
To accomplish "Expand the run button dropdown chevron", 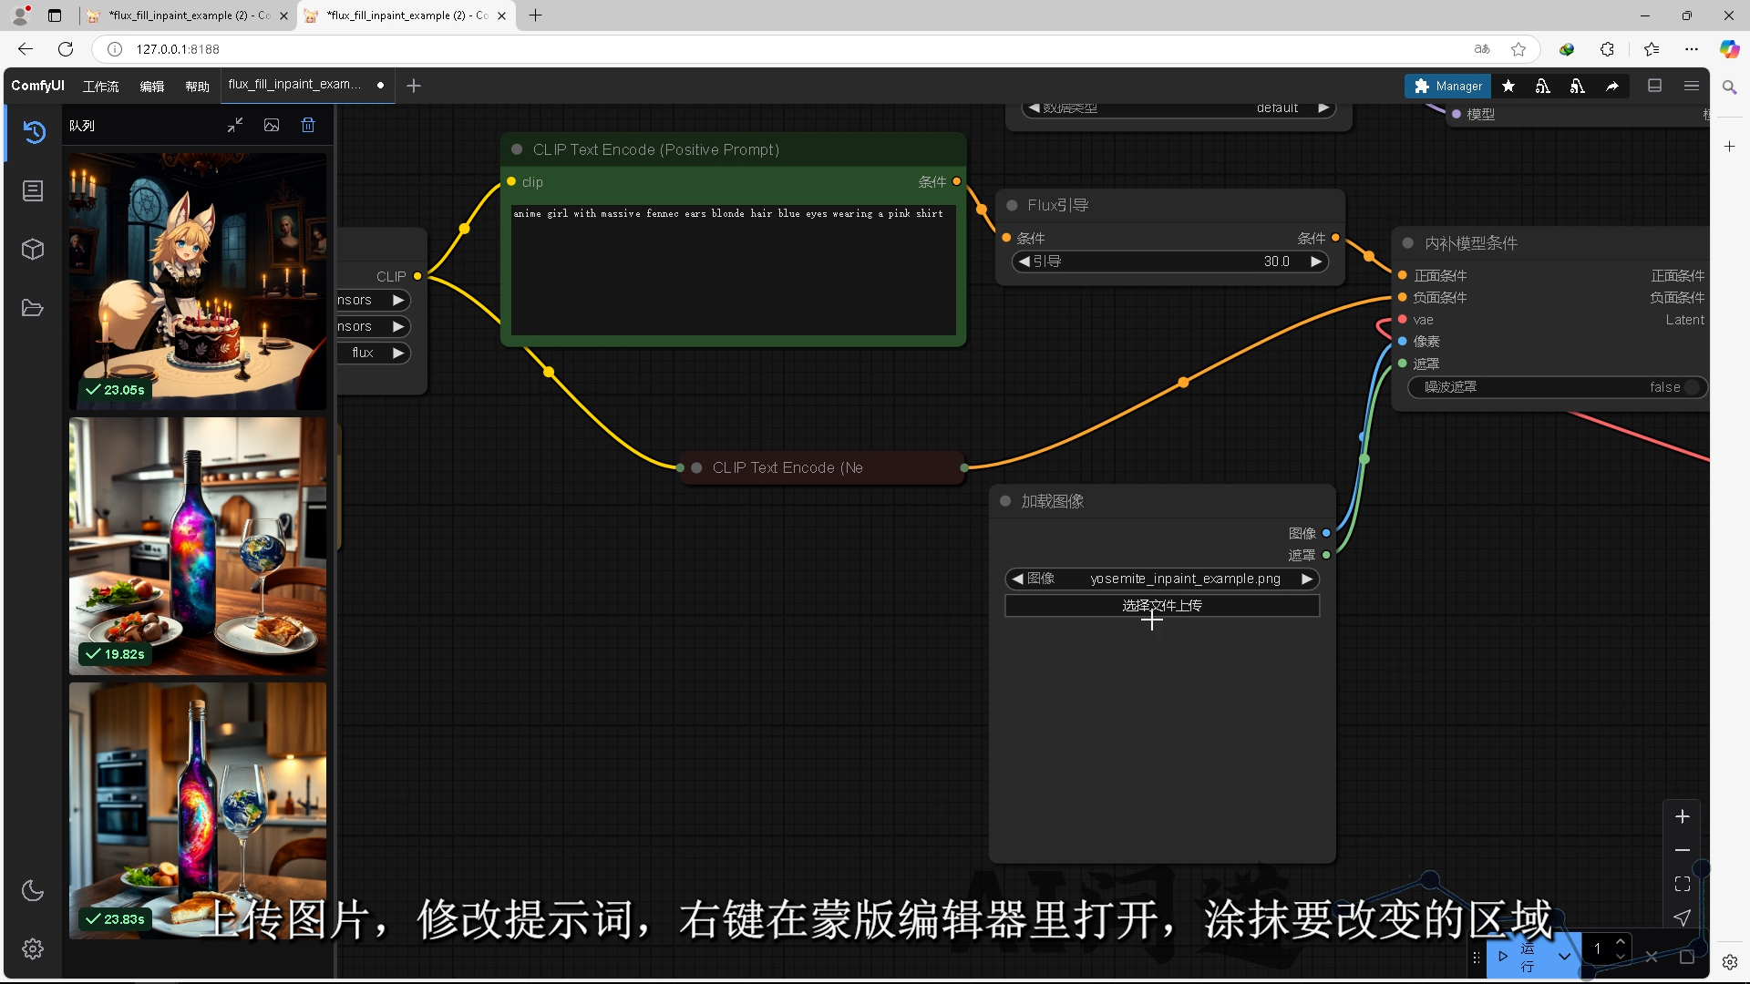I will pyautogui.click(x=1564, y=956).
